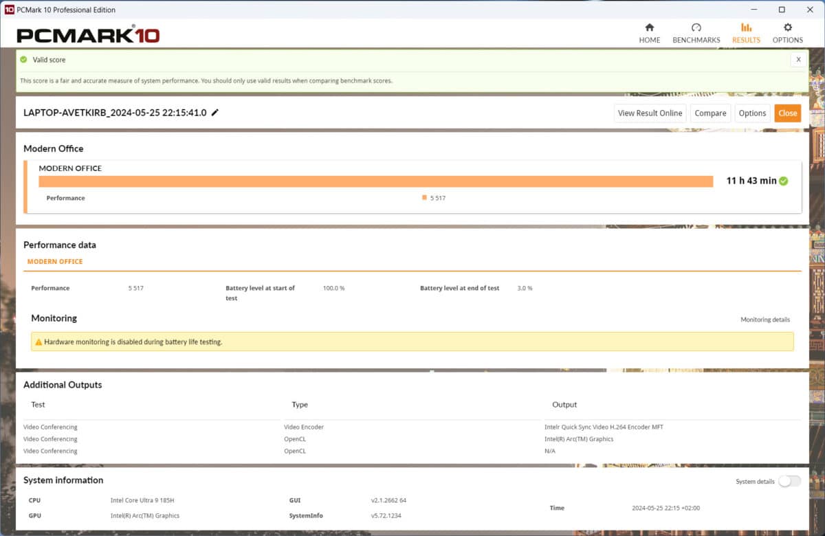Click the PCMark 10 title bar app icon
The image size is (825, 536).
pos(10,10)
